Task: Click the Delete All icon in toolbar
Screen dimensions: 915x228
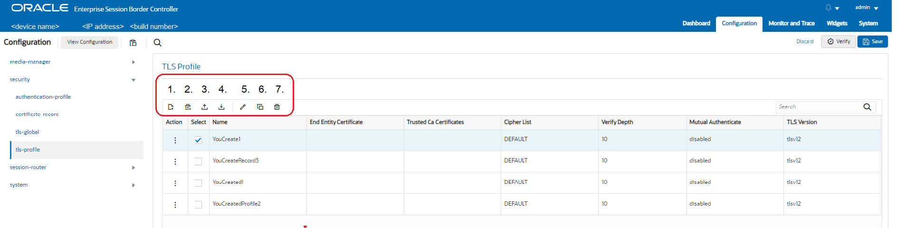Action: (x=188, y=107)
